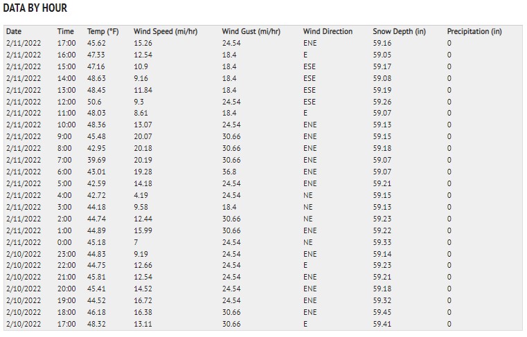Screen dimensions: 527x337
Task: Click the 4.19 wind speed value
Action: (141, 195)
